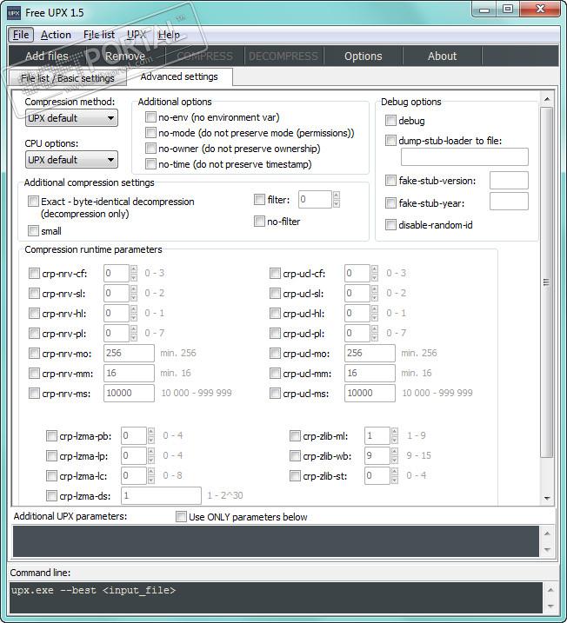567x623 pixels.
Task: Click the crp-nrv-mo value field
Action: pyautogui.click(x=129, y=354)
